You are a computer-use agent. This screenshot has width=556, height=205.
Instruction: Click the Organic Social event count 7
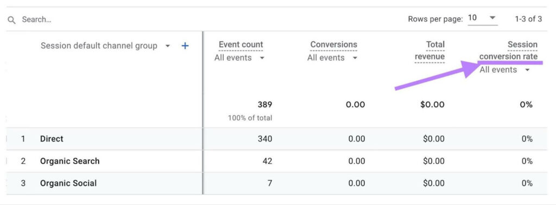[x=270, y=183]
